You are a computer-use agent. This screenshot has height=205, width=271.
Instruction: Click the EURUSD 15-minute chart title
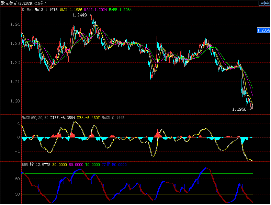pyautogui.click(x=24, y=3)
